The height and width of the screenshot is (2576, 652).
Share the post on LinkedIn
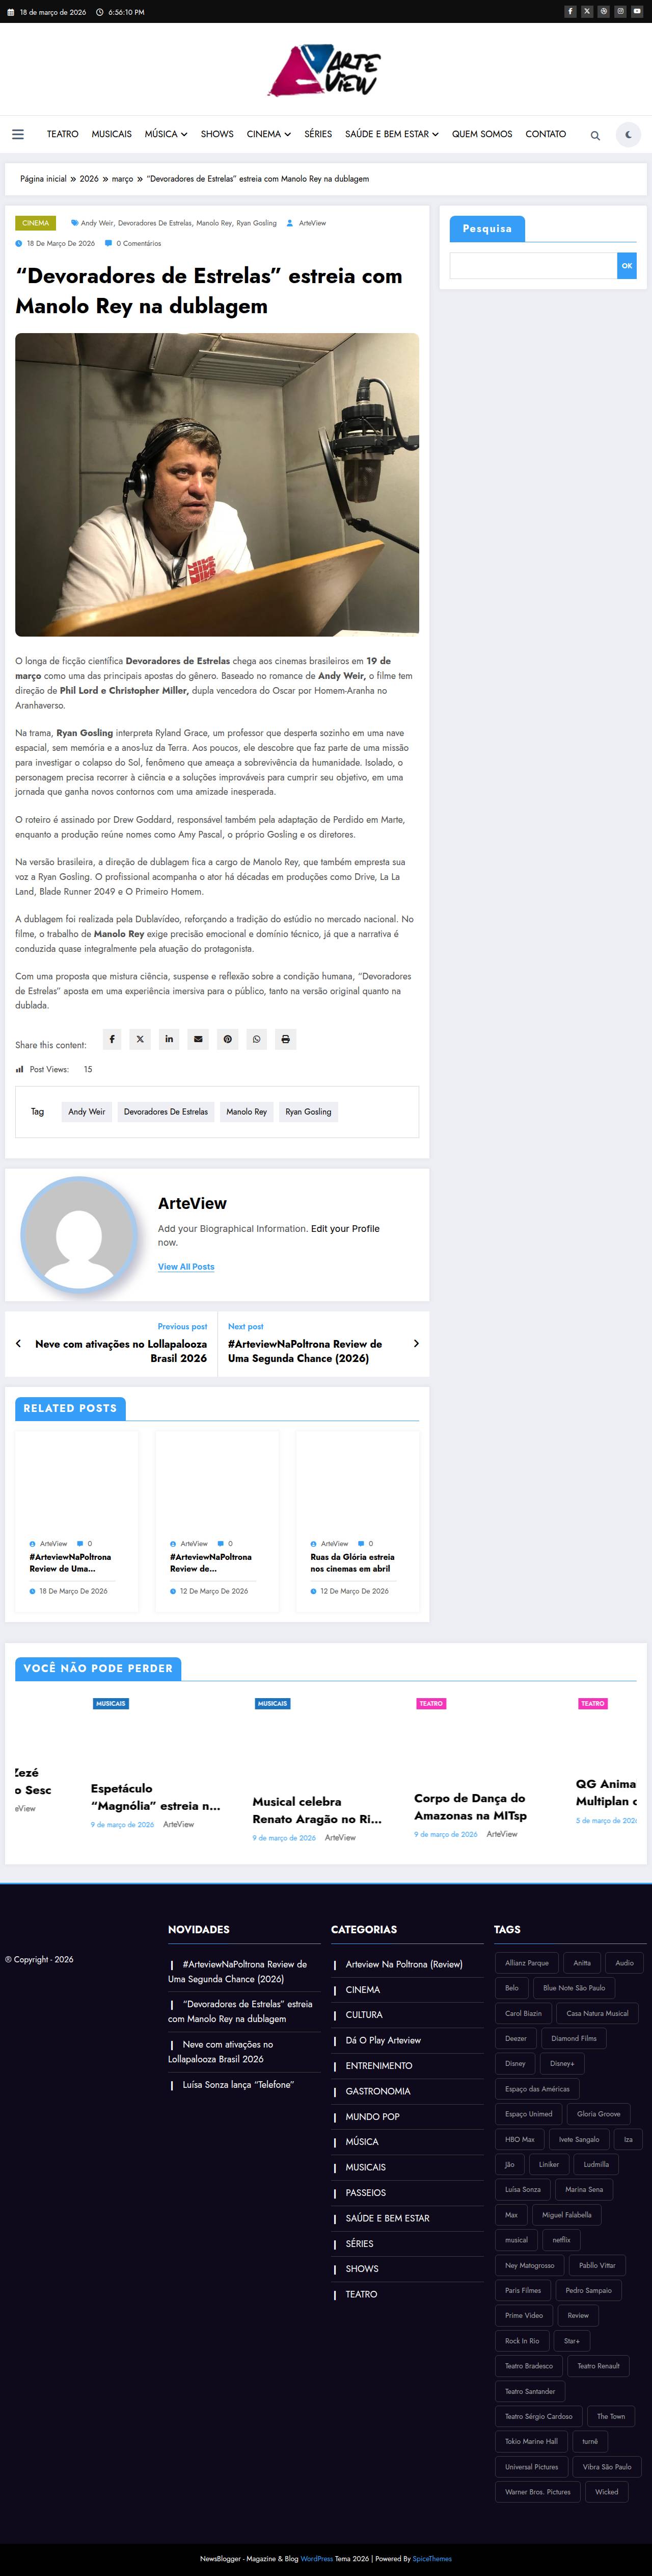pyautogui.click(x=169, y=1039)
